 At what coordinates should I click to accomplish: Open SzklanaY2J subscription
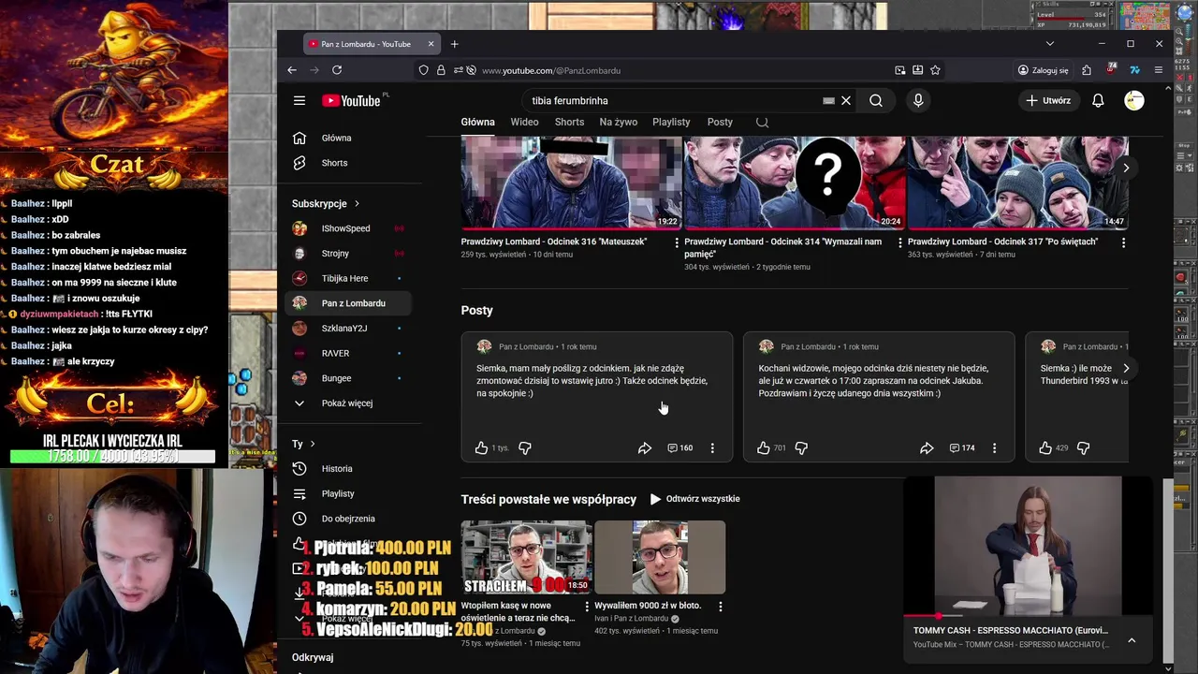348,329
